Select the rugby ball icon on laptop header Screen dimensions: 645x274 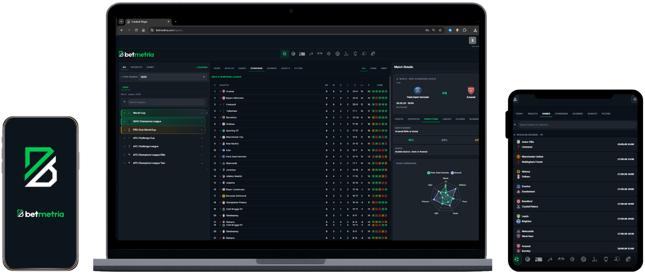pyautogui.click(x=373, y=54)
